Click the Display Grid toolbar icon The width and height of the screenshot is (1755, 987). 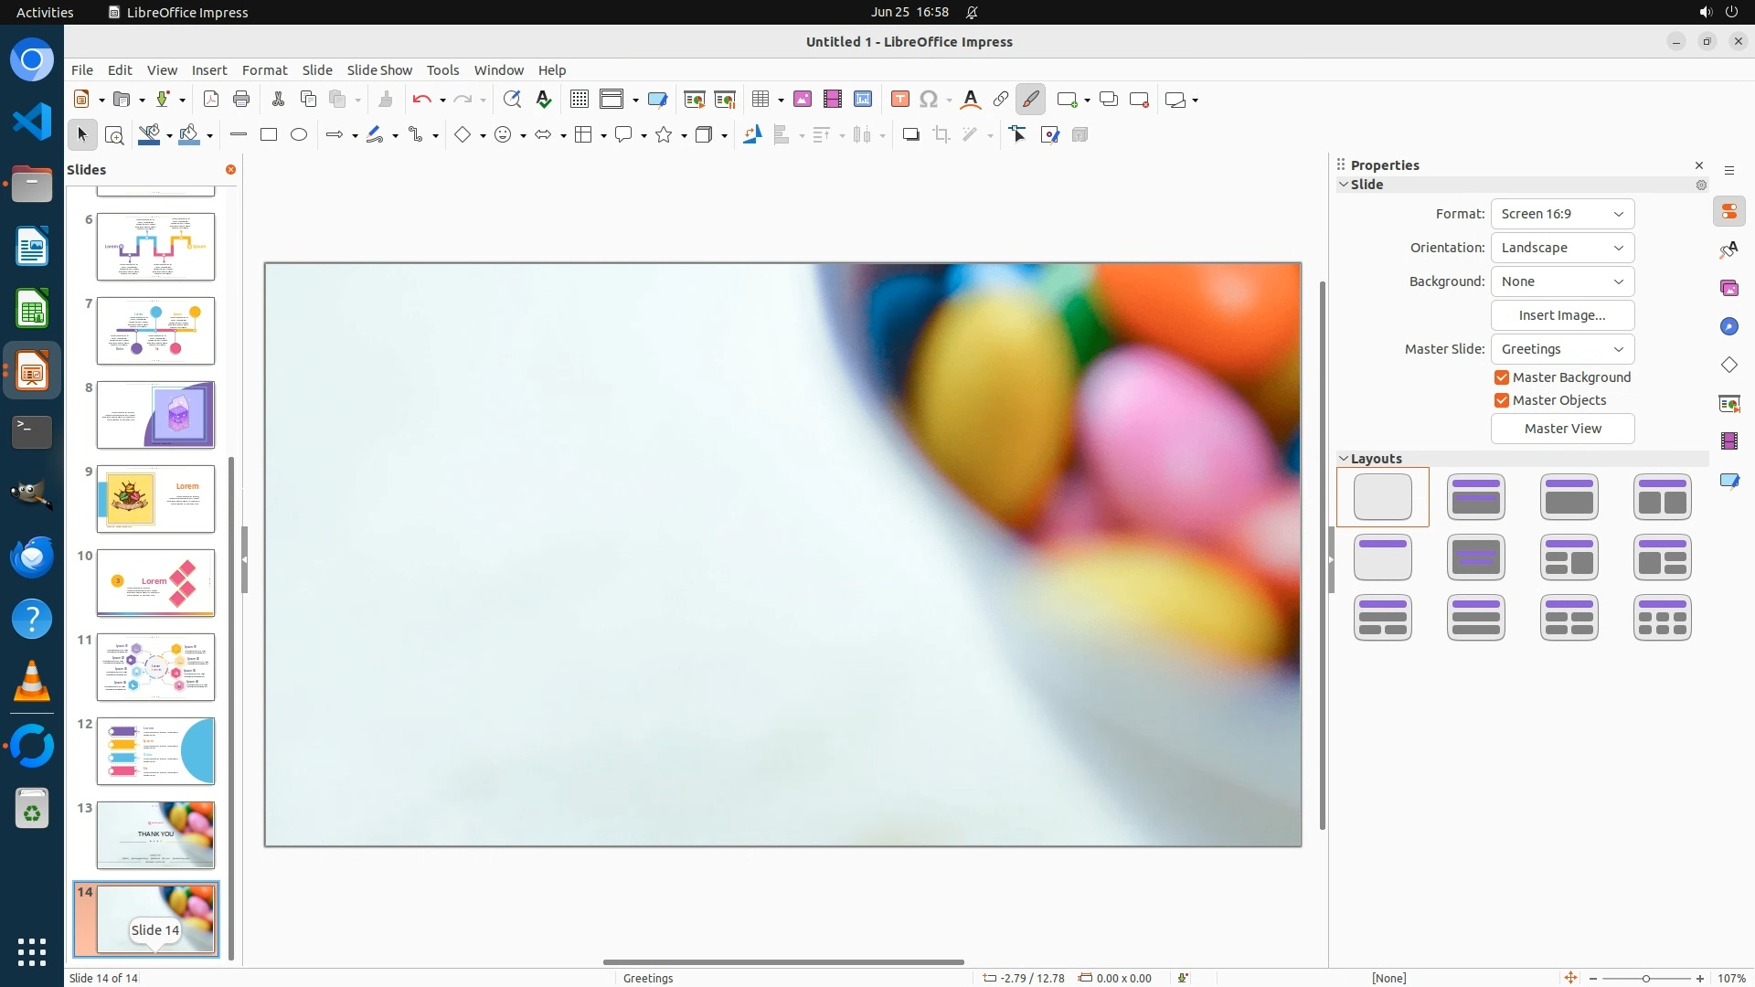coord(580,100)
